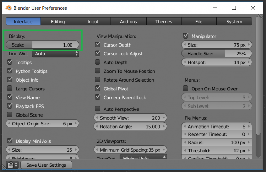
Task: Enable Global Scene checkbox
Action: (x=10, y=115)
